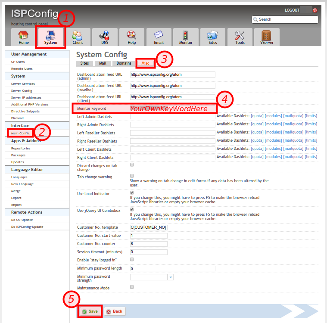327x323 pixels.
Task: Click the Back button
Action: pyautogui.click(x=114, y=311)
